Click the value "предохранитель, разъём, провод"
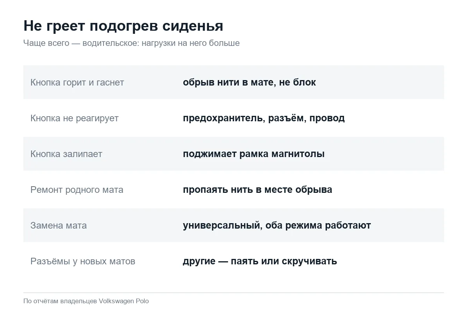Screen dimensions: 467x311 [264, 118]
